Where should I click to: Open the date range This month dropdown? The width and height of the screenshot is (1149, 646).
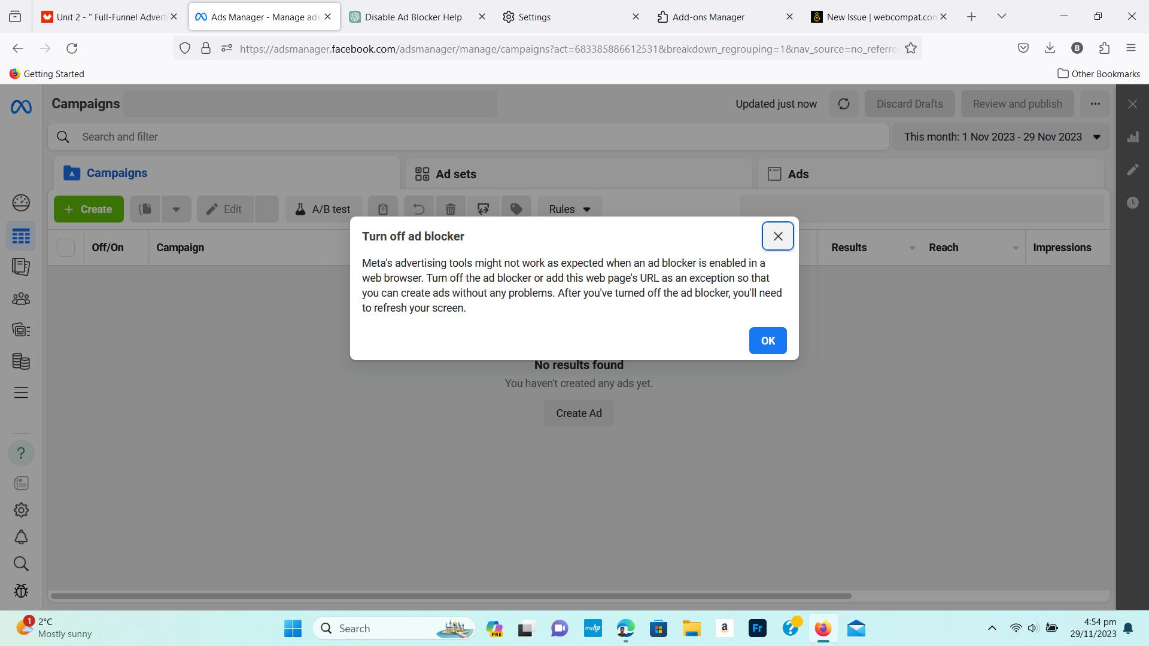pos(1002,137)
